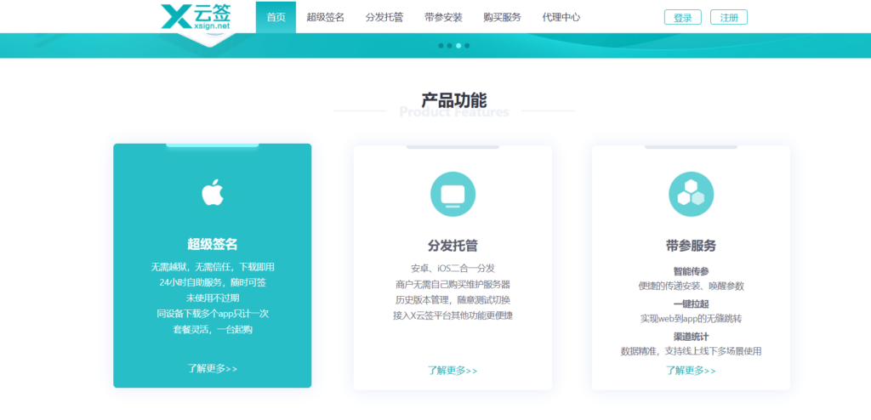Click the 带参服务 card title
Viewport: 871px width, 420px height.
pyautogui.click(x=691, y=246)
